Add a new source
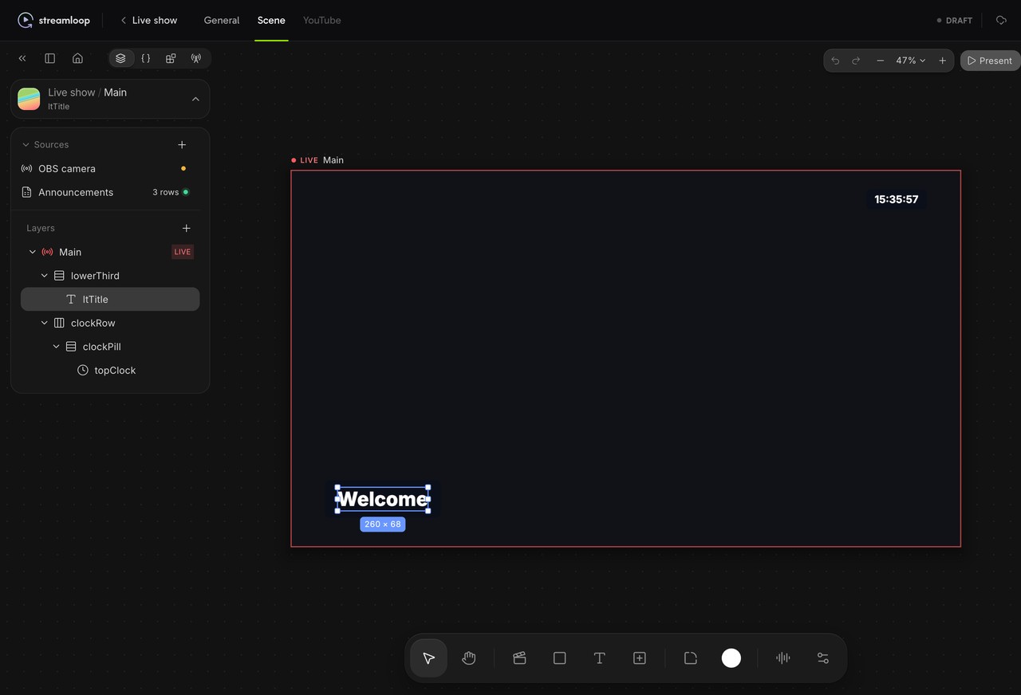This screenshot has height=695, width=1021. [182, 144]
